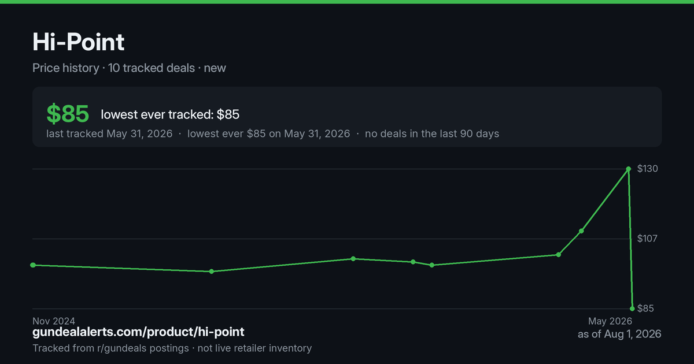Click the $107 axis label

click(648, 239)
